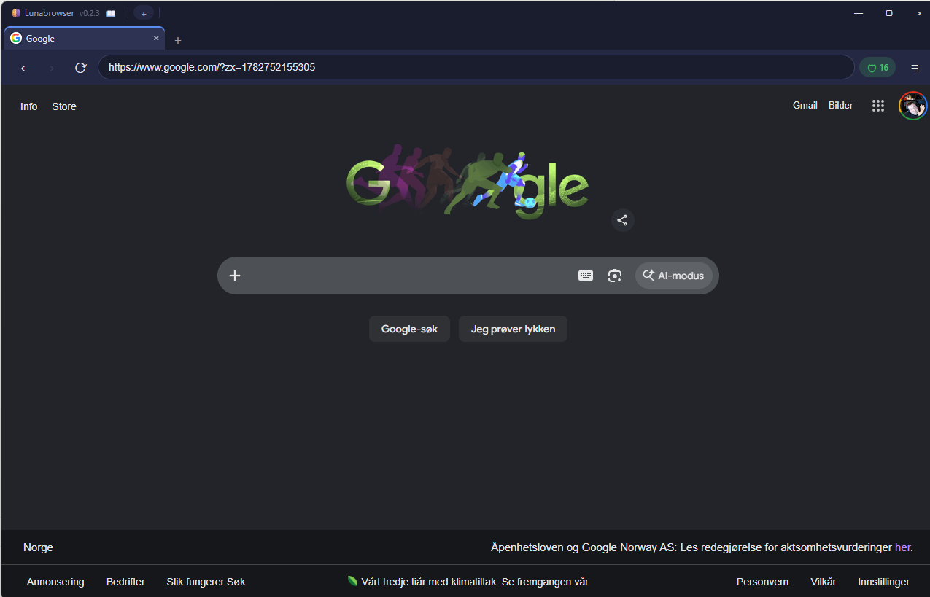Open the Google apps grid

pos(878,106)
